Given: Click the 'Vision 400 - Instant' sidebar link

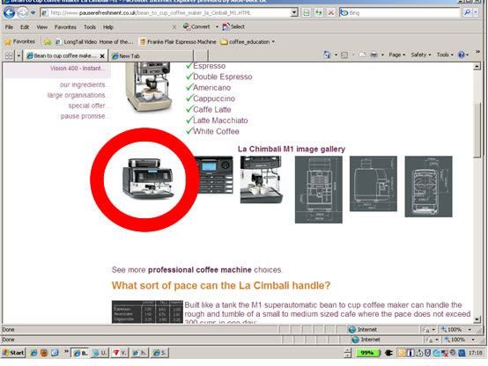Looking at the screenshot, I should [x=78, y=69].
